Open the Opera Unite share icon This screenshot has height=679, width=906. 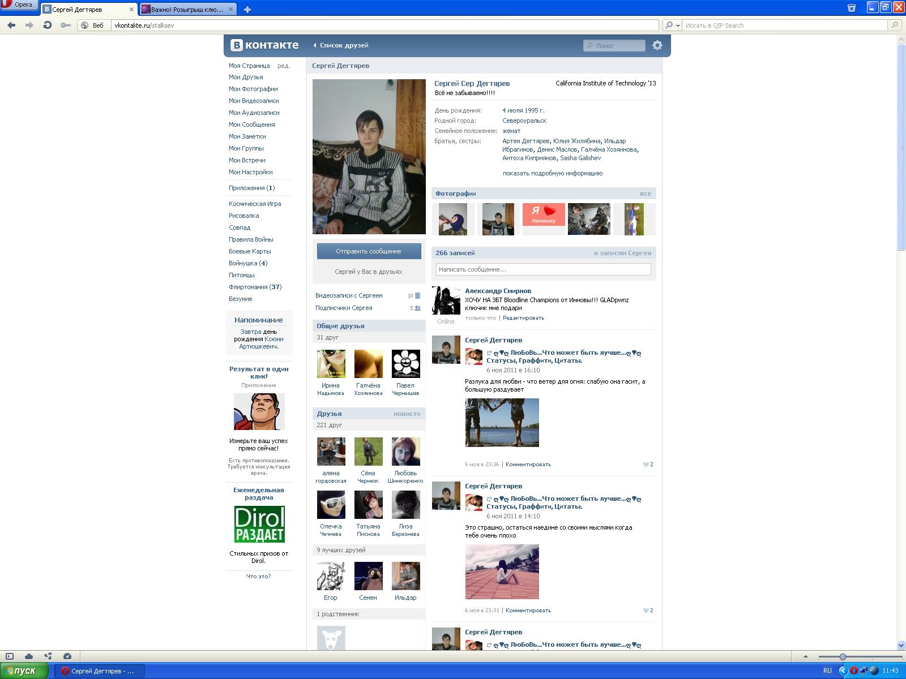[48, 656]
